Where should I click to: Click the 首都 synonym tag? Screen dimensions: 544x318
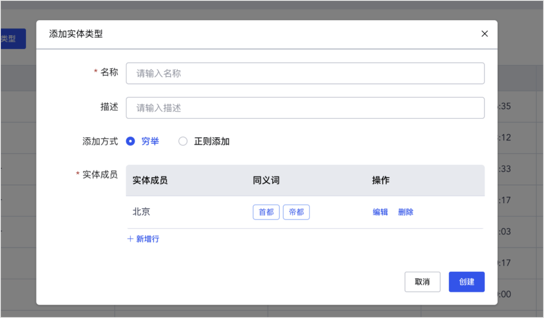pyautogui.click(x=266, y=212)
